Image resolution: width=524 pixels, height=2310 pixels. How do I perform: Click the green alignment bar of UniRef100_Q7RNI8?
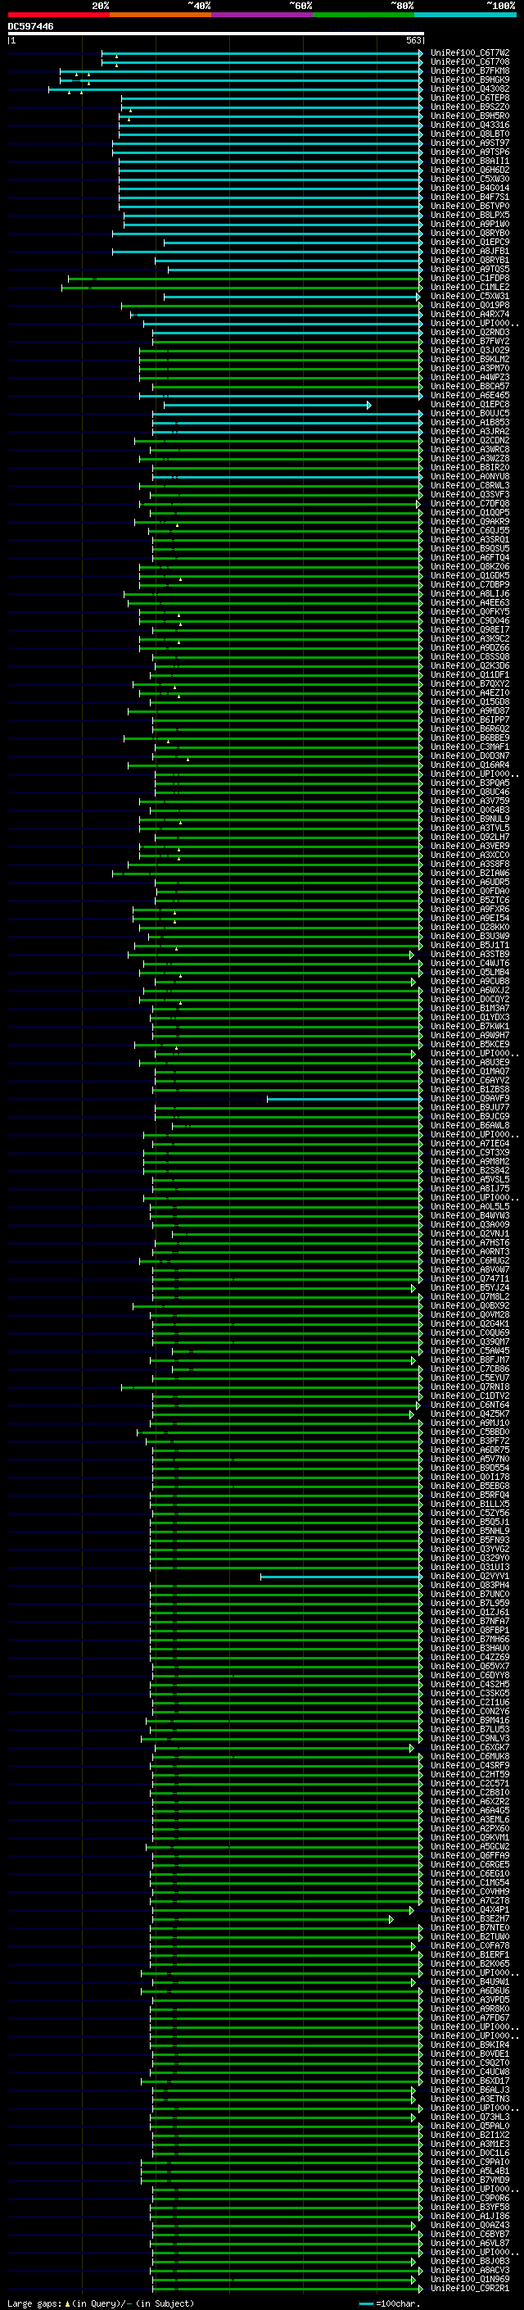point(273,1386)
